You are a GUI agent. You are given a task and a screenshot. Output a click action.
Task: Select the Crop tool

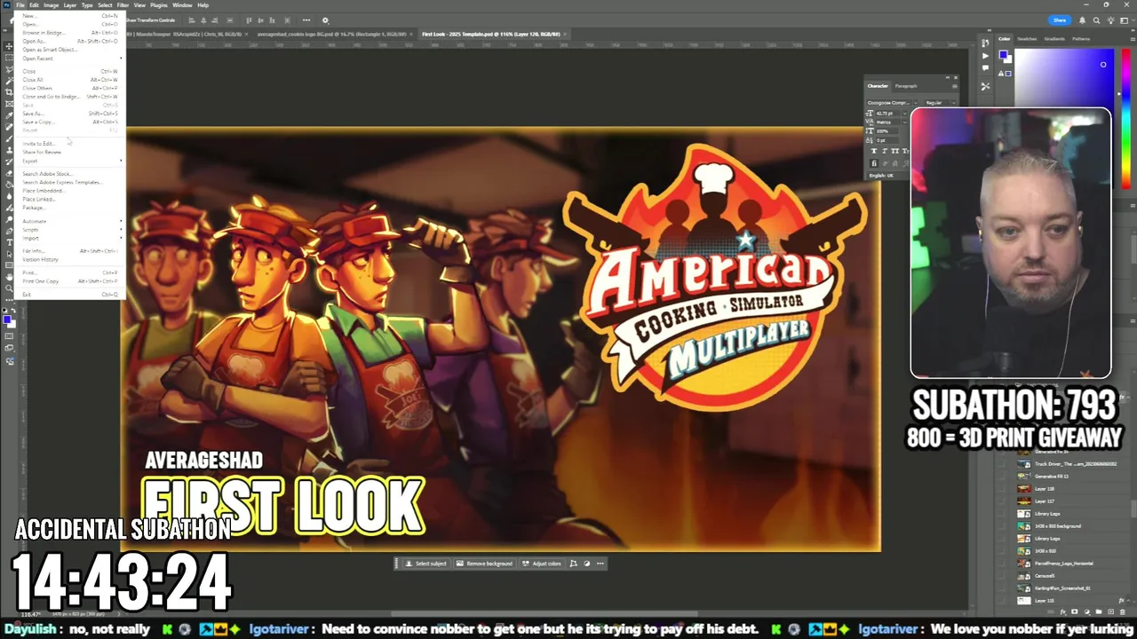point(8,91)
